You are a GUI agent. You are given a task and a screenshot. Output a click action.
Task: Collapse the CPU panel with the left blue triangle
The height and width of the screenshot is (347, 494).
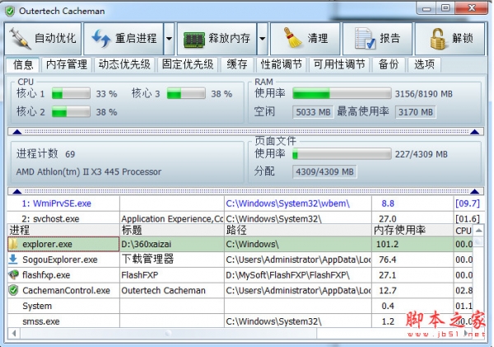coord(17,132)
